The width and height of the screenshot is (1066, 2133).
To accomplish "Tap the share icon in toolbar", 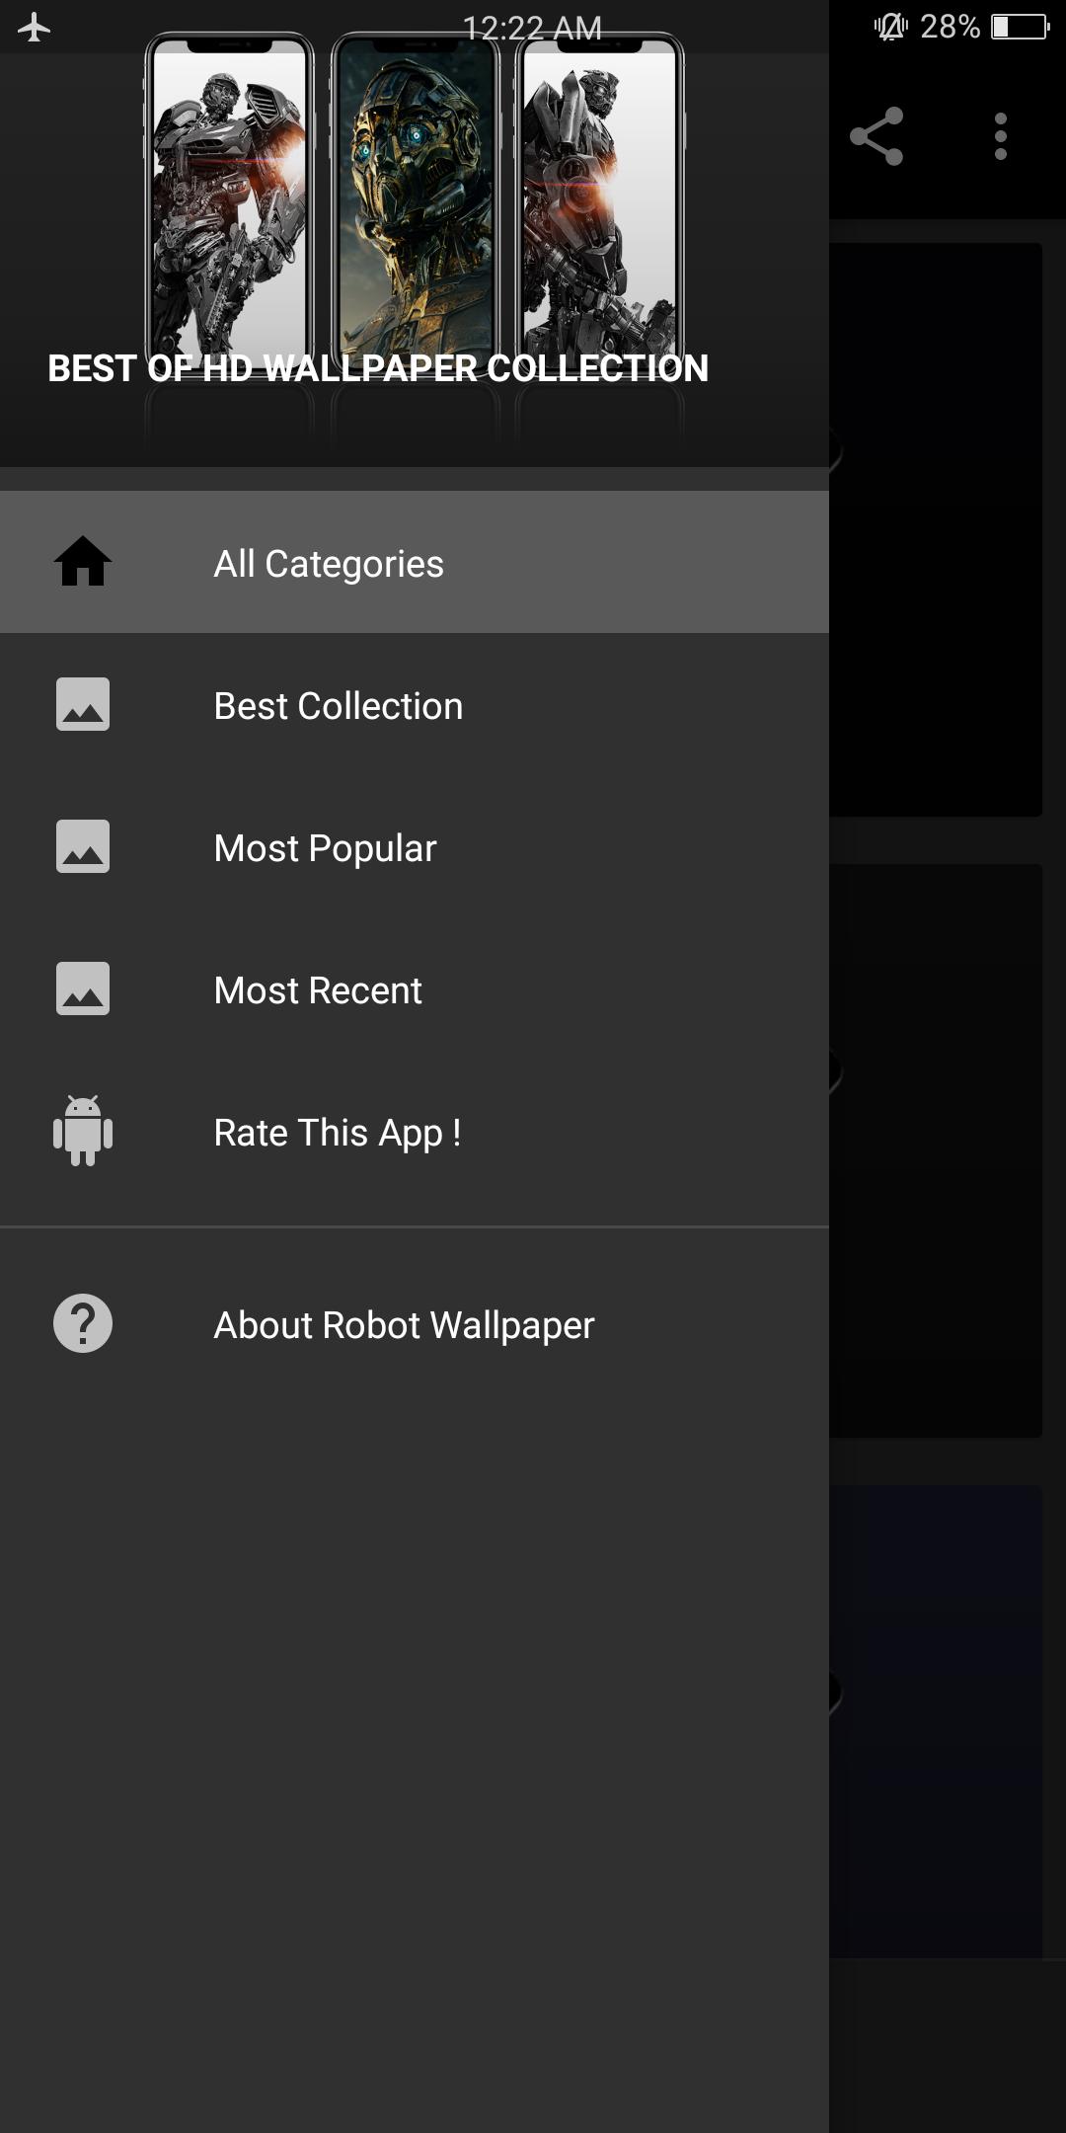I will 876,136.
